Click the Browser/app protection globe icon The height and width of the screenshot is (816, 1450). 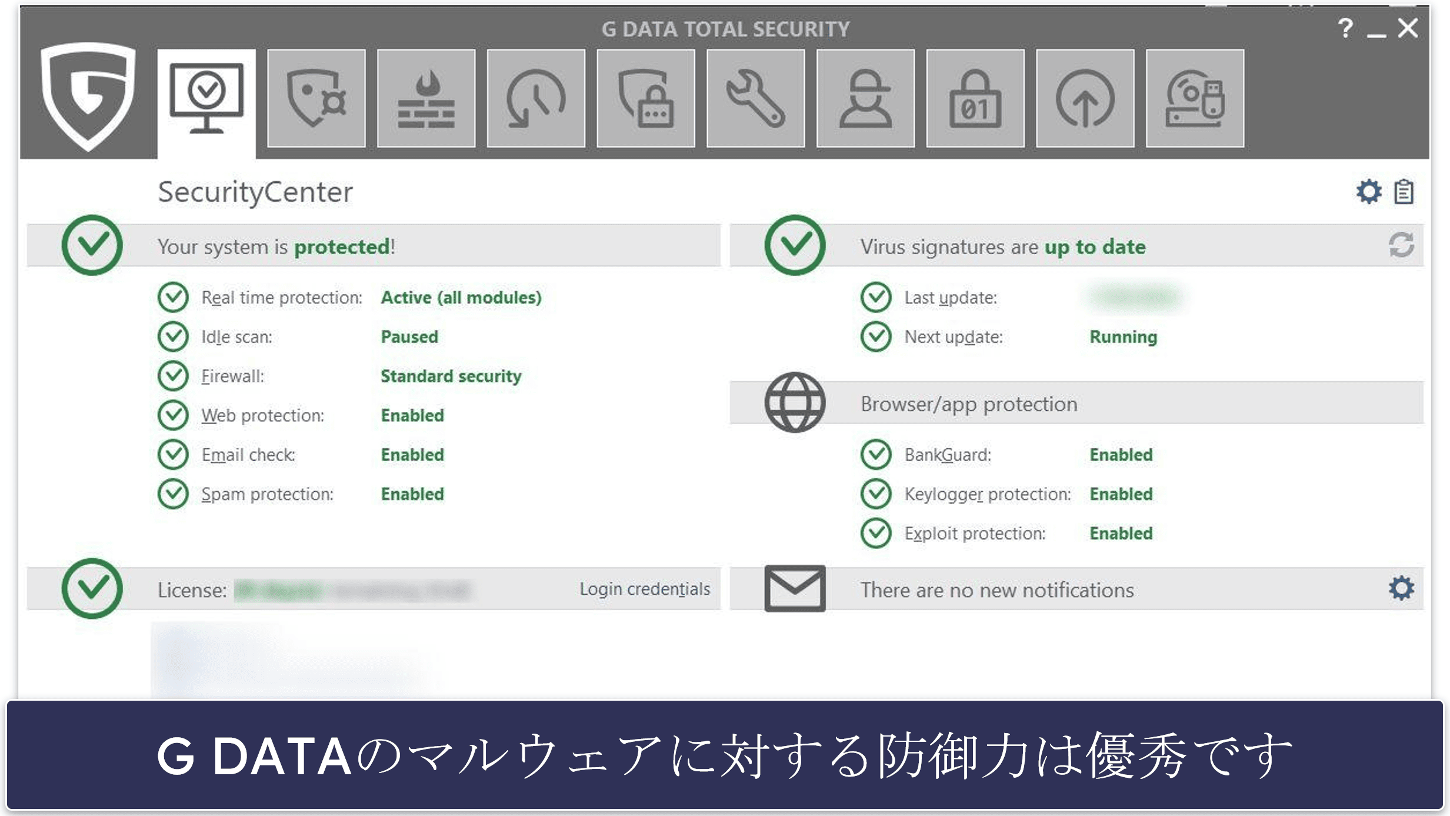click(795, 402)
